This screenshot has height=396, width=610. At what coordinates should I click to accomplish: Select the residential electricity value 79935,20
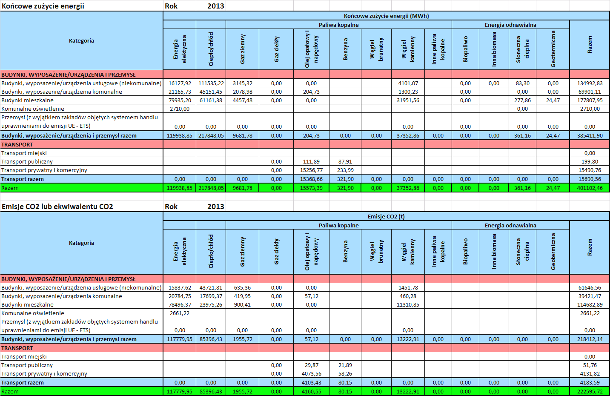(x=180, y=100)
